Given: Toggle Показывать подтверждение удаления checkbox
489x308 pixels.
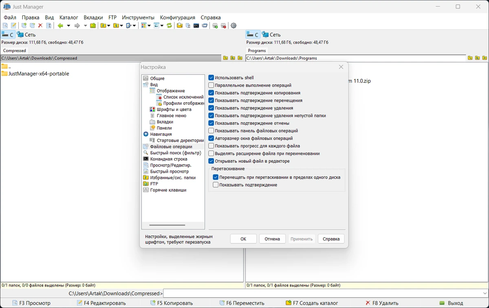Looking at the screenshot, I should [211, 108].
